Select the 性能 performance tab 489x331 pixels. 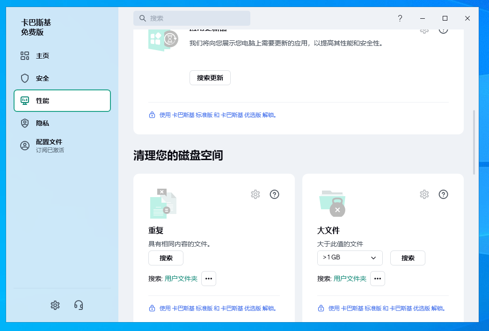coord(62,101)
